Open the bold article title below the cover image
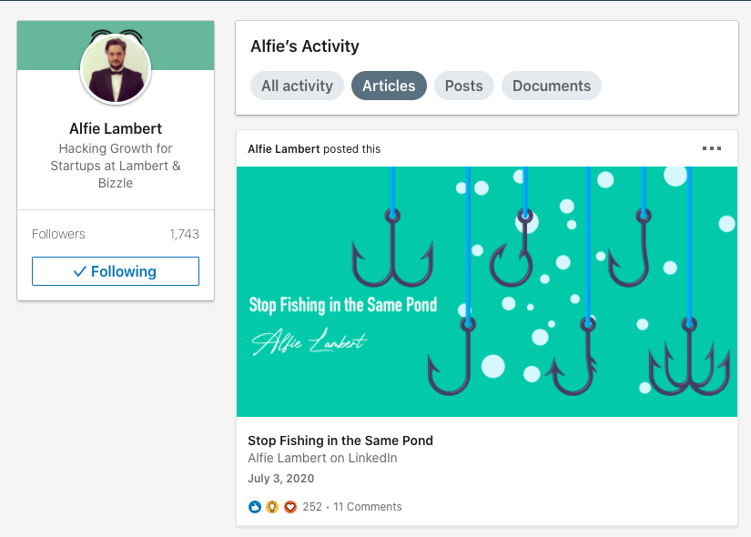This screenshot has height=537, width=751. coord(340,441)
